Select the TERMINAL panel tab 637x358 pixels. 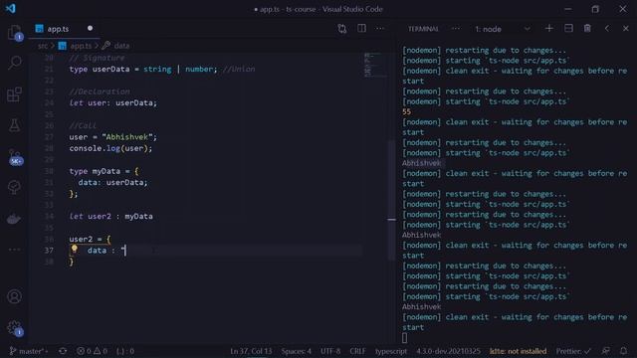423,29
